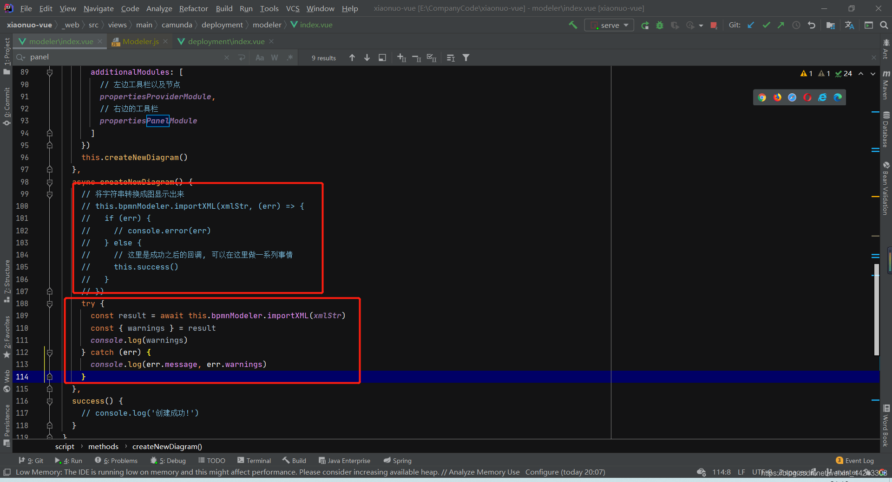The width and height of the screenshot is (892, 482).
Task: Open the Refactor menu
Action: [x=193, y=8]
